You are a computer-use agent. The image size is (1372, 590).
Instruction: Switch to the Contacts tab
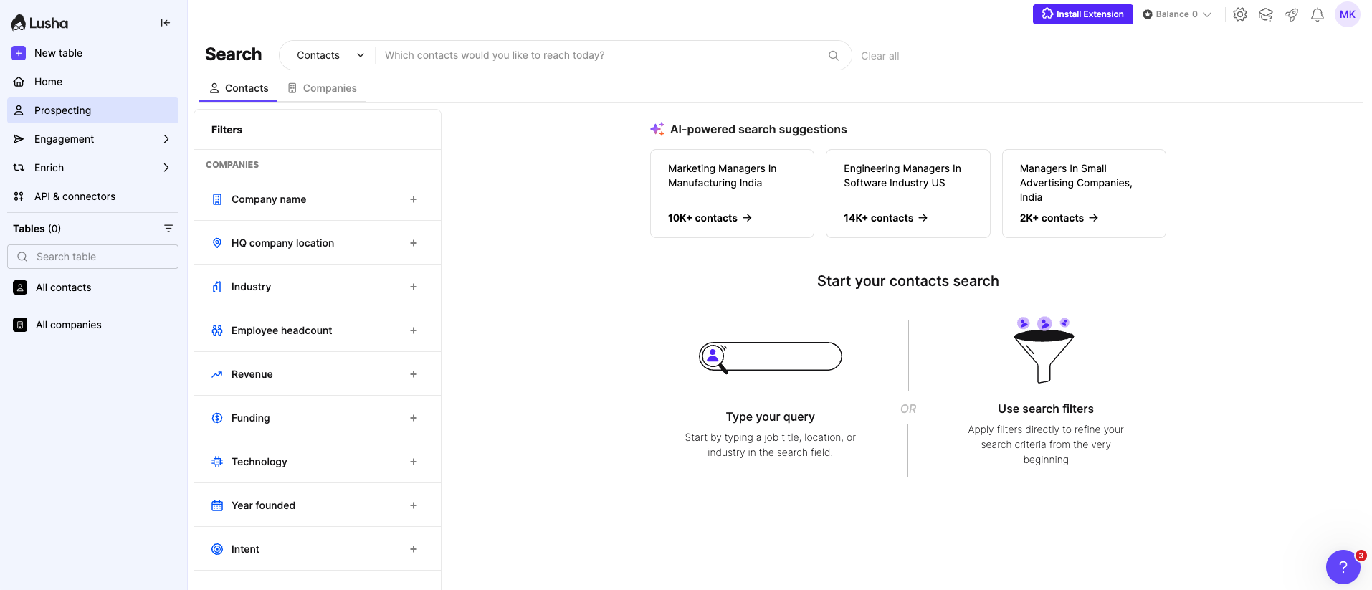[239, 88]
